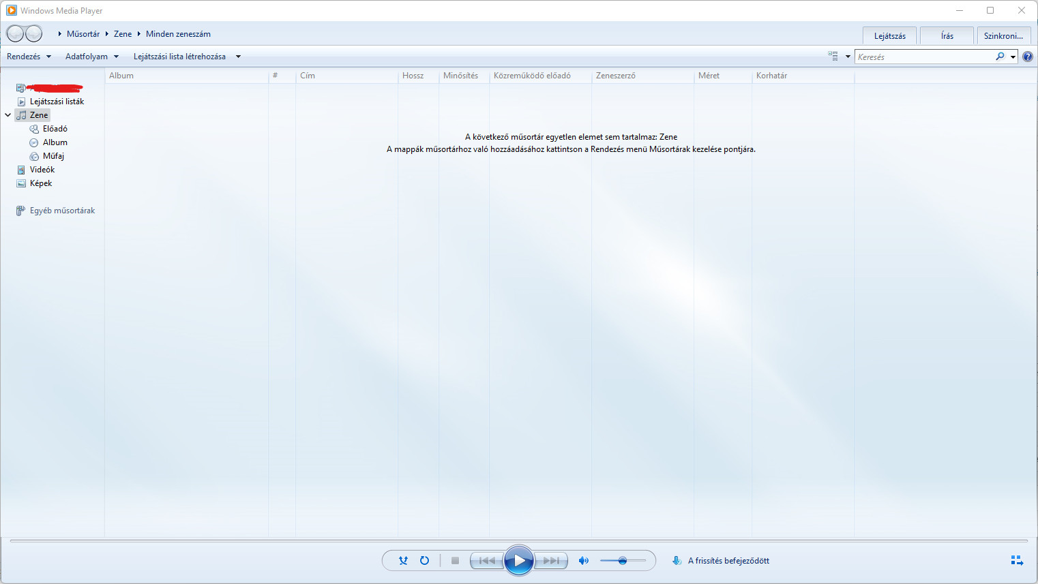Image resolution: width=1038 pixels, height=584 pixels.
Task: Open the Help question mark icon
Action: tap(1028, 57)
